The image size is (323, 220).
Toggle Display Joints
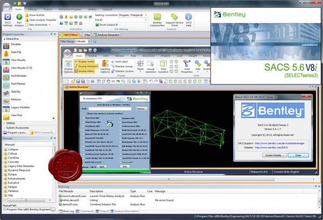84,61
